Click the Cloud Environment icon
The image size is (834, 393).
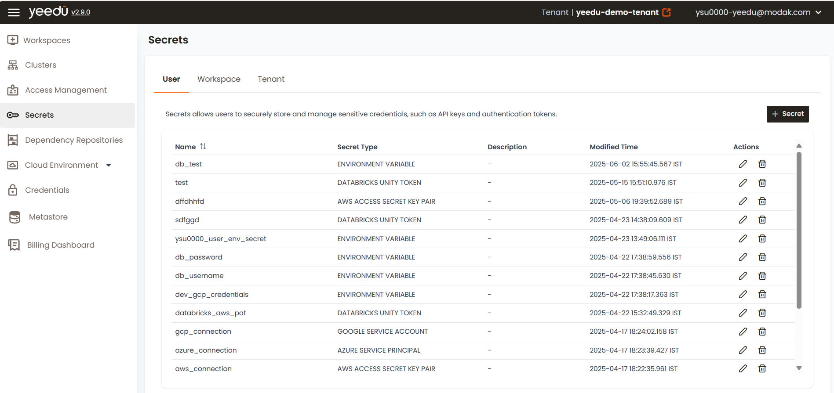[13, 165]
